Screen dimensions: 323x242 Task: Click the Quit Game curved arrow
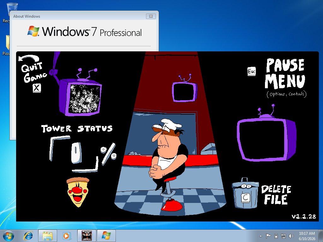click(x=29, y=58)
